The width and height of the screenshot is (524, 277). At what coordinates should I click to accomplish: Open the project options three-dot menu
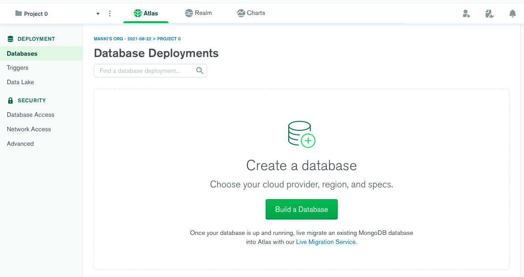pyautogui.click(x=110, y=13)
